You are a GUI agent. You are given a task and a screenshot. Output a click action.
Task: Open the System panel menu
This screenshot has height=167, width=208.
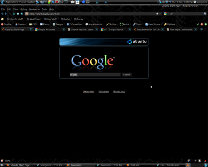[31, 2]
